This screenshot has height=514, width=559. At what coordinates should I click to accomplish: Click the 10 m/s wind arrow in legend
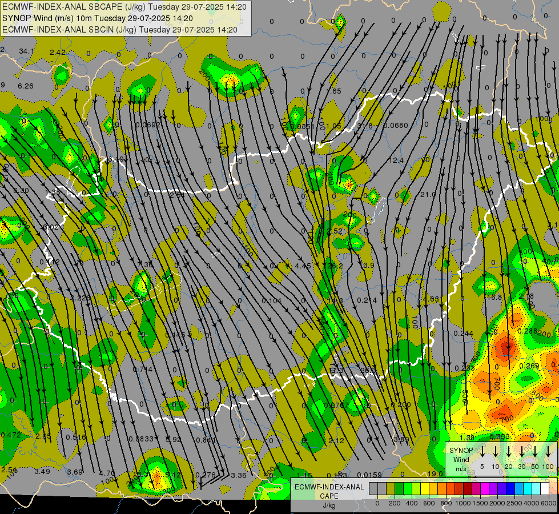[496, 451]
